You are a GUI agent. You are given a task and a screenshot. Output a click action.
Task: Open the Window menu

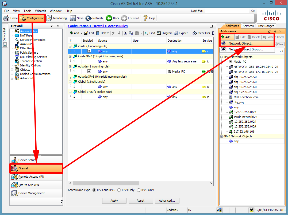tap(56, 11)
